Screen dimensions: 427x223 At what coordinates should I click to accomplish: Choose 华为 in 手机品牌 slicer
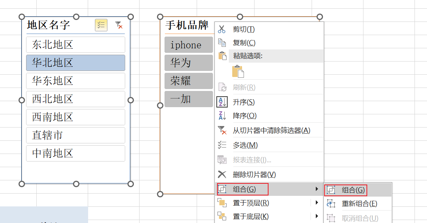click(189, 63)
